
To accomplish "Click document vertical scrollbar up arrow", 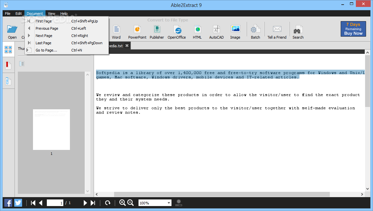I will tap(367, 53).
